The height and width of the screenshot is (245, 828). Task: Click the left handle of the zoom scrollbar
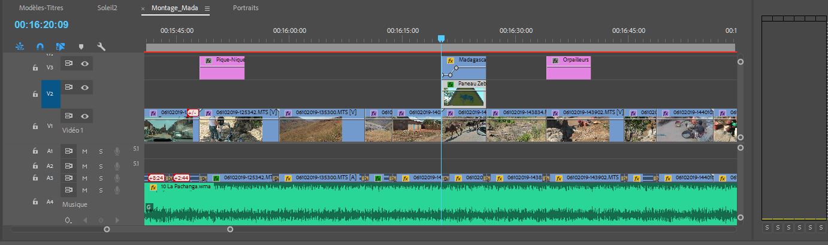107,229
